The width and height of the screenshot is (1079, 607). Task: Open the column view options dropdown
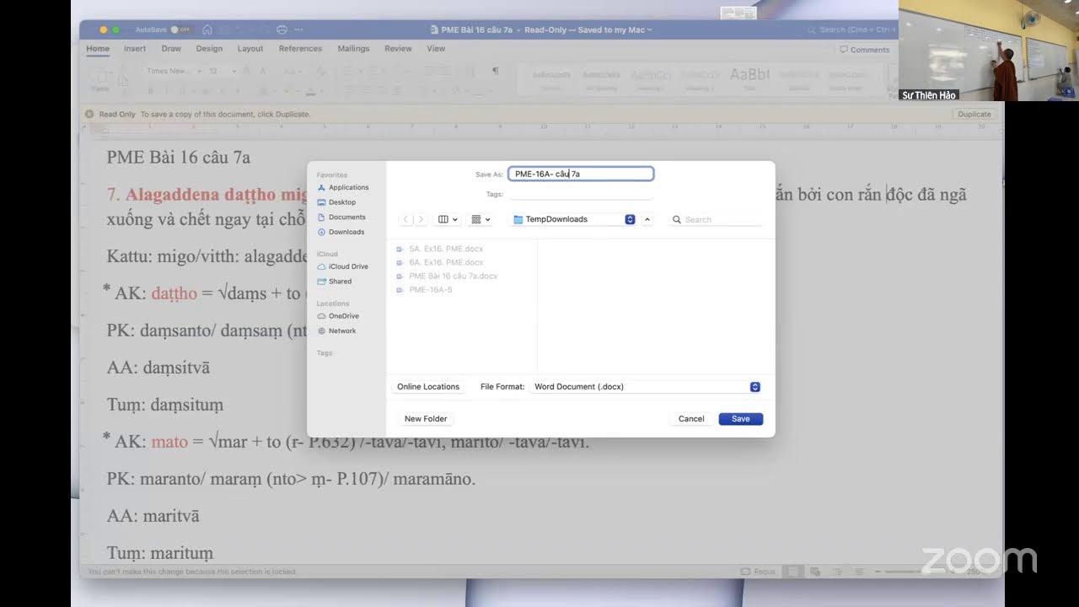448,219
